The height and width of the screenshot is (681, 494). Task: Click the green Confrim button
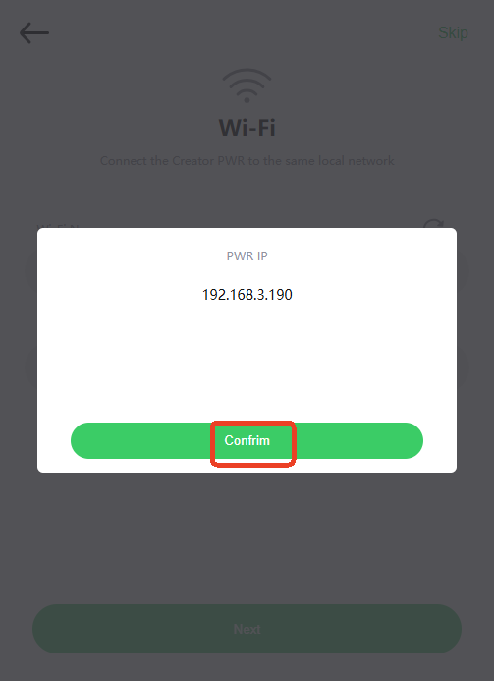(247, 440)
